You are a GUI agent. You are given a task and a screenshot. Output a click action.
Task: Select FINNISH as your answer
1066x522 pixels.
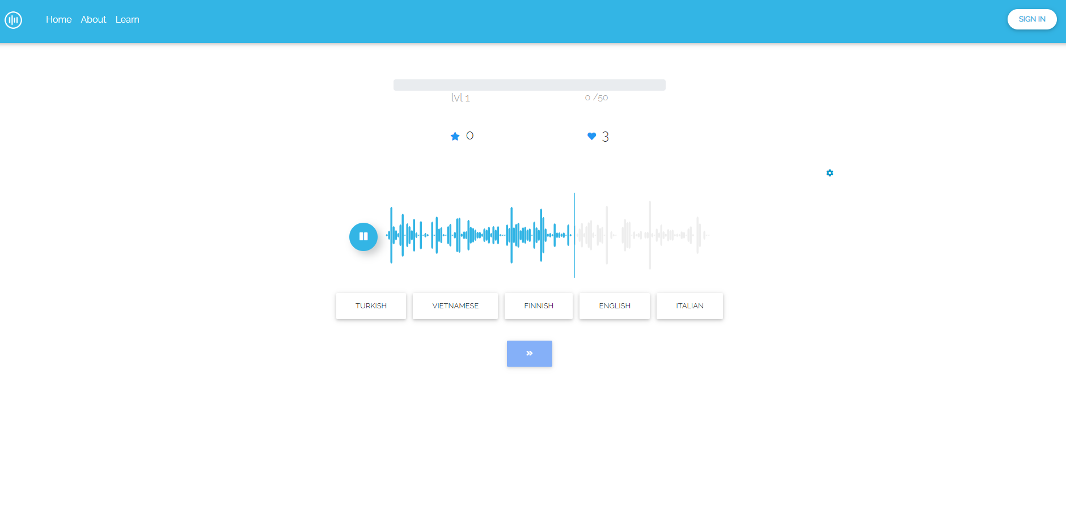click(x=539, y=305)
